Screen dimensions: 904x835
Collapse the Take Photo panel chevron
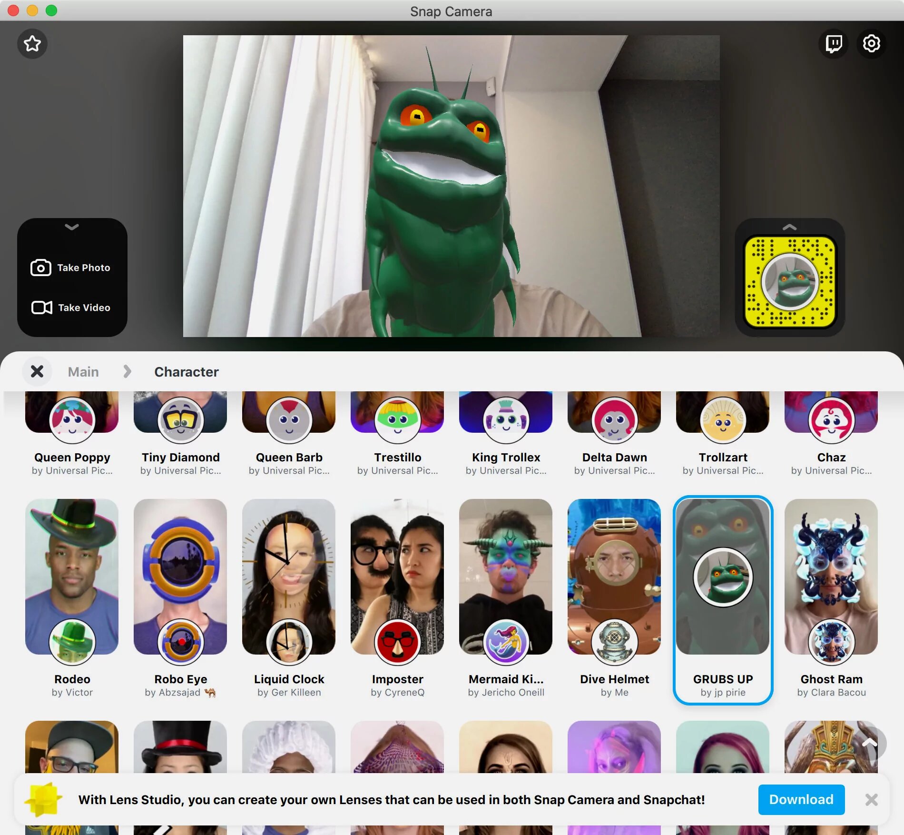click(x=72, y=227)
